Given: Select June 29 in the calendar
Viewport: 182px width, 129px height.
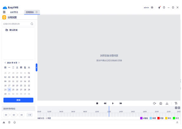Looking at the screenshot, I should (x=29, y=89).
